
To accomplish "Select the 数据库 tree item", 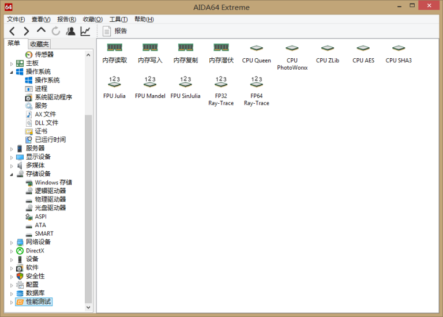I will [31, 293].
